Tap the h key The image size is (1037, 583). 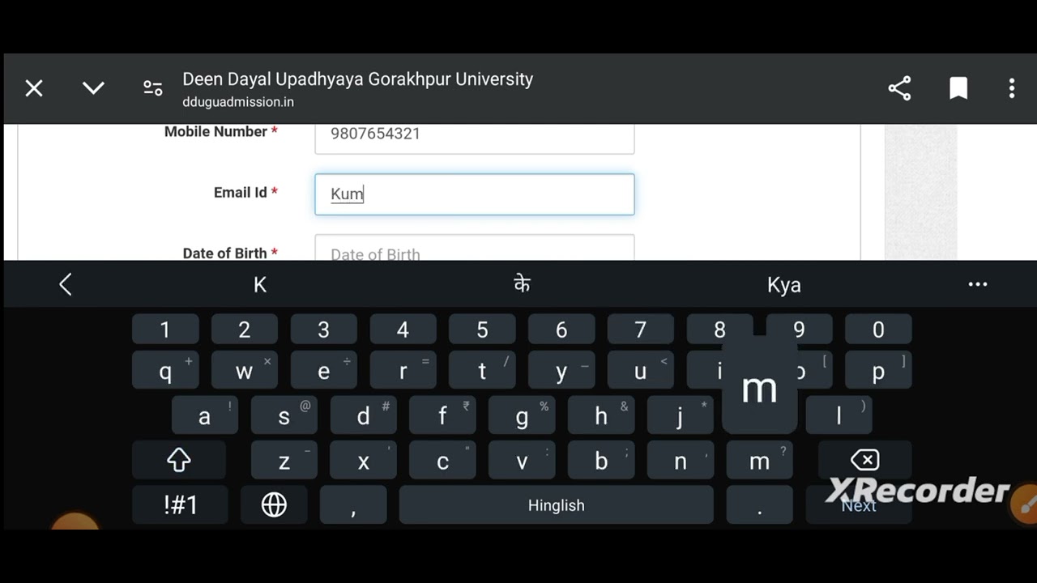pyautogui.click(x=601, y=416)
